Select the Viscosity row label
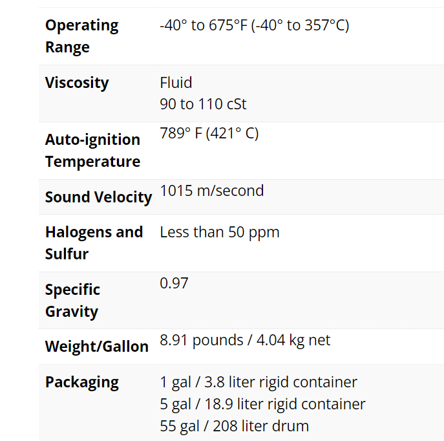The width and height of the screenshot is (444, 441). pyautogui.click(x=77, y=83)
